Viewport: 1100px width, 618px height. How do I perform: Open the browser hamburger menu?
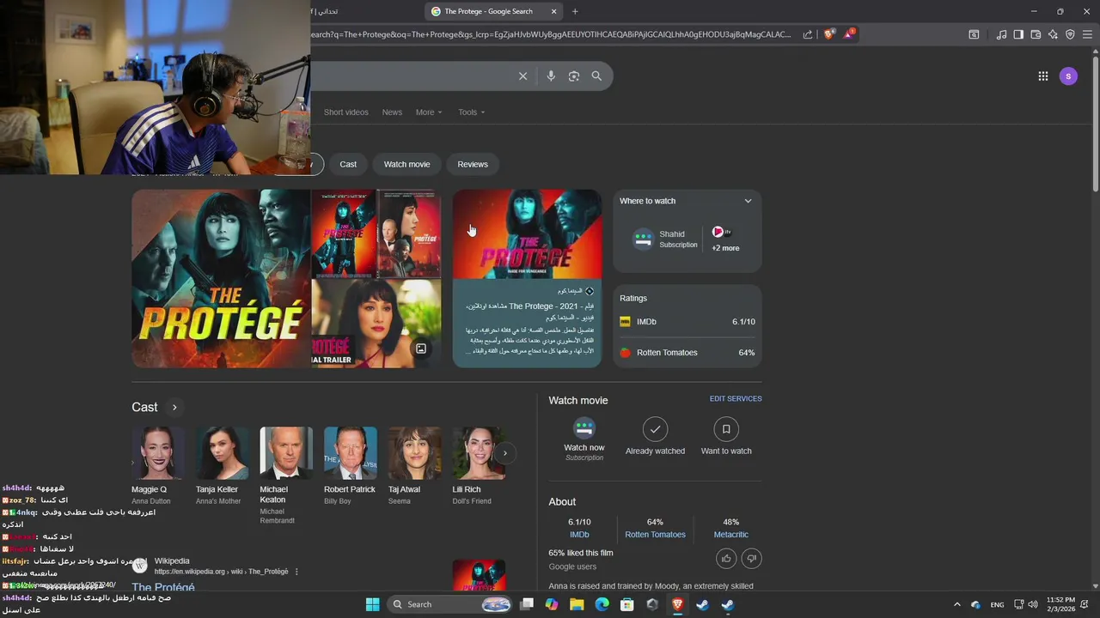[x=1087, y=34]
